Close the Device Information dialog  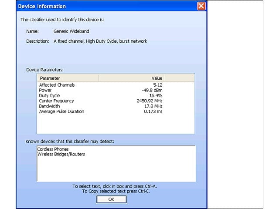[x=201, y=6]
